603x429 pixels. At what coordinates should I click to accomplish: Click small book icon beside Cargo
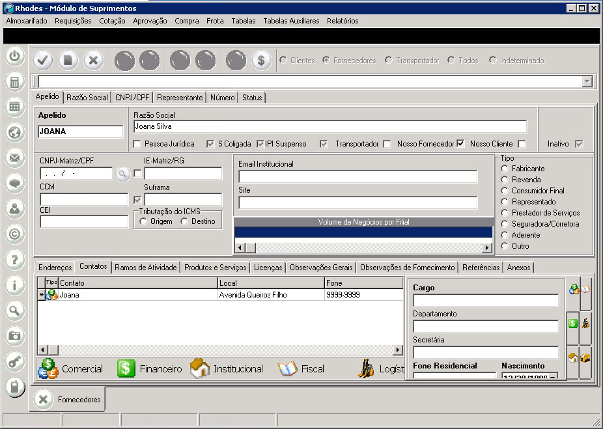[x=585, y=289]
